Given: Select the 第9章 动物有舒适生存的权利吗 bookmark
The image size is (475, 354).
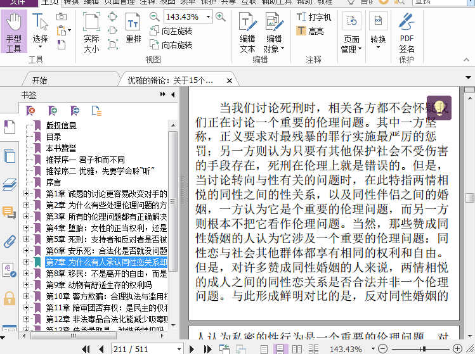Looking at the screenshot, I should coord(99,285).
